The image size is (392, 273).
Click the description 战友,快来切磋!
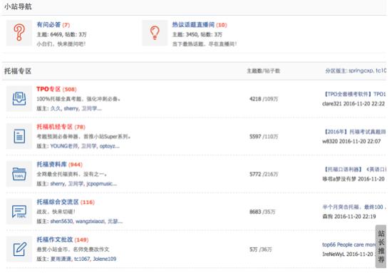pos(56,212)
